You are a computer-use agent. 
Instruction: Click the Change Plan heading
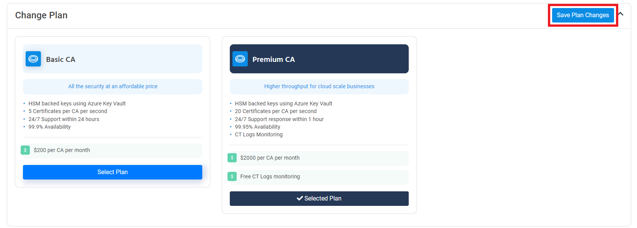tap(41, 15)
